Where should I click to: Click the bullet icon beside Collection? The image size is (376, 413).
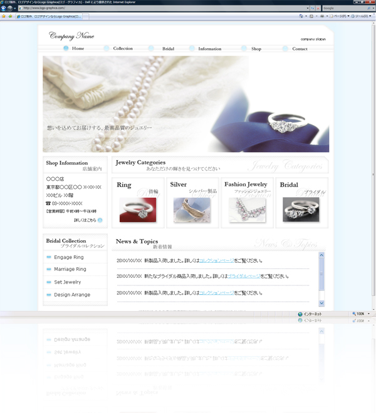107,48
